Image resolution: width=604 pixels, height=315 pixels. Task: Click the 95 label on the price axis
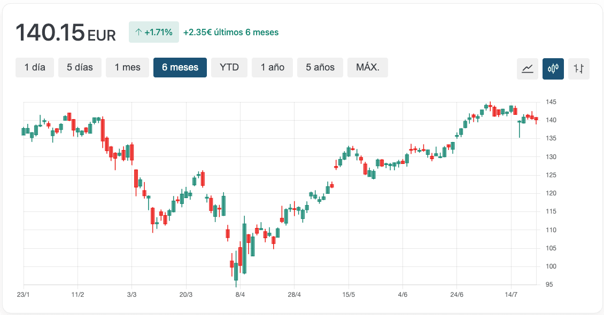point(548,285)
